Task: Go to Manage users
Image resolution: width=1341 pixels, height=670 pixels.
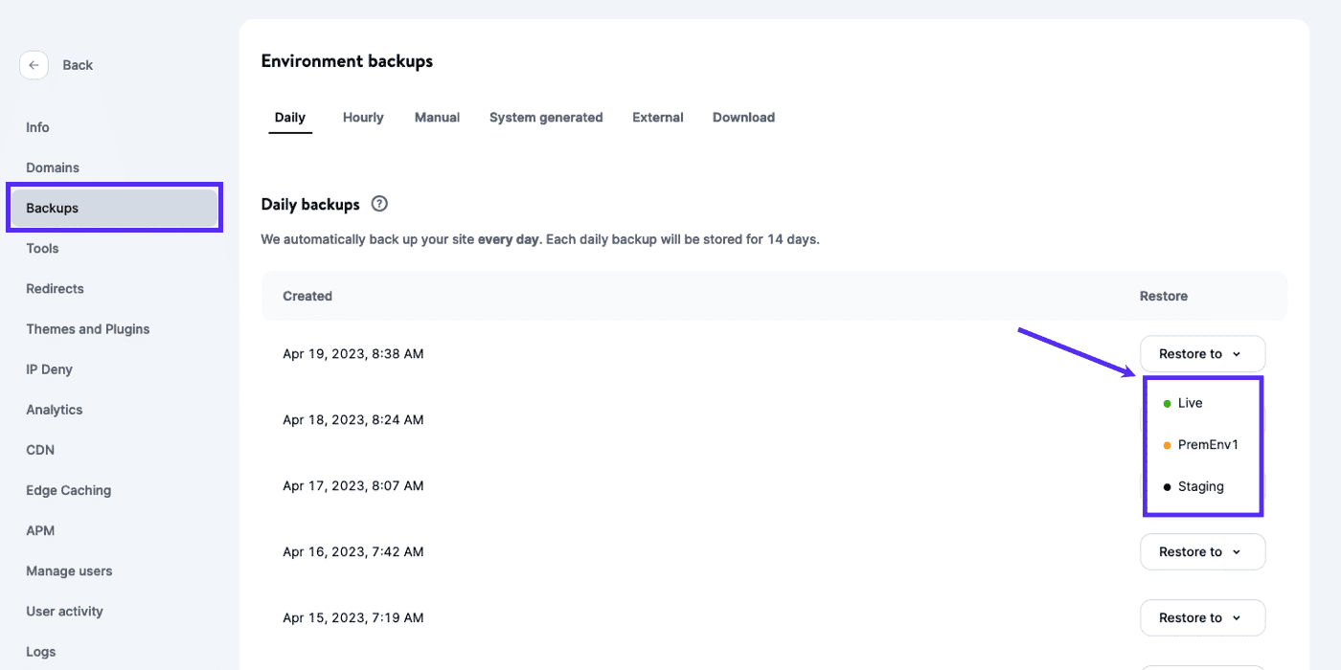Action: [69, 570]
